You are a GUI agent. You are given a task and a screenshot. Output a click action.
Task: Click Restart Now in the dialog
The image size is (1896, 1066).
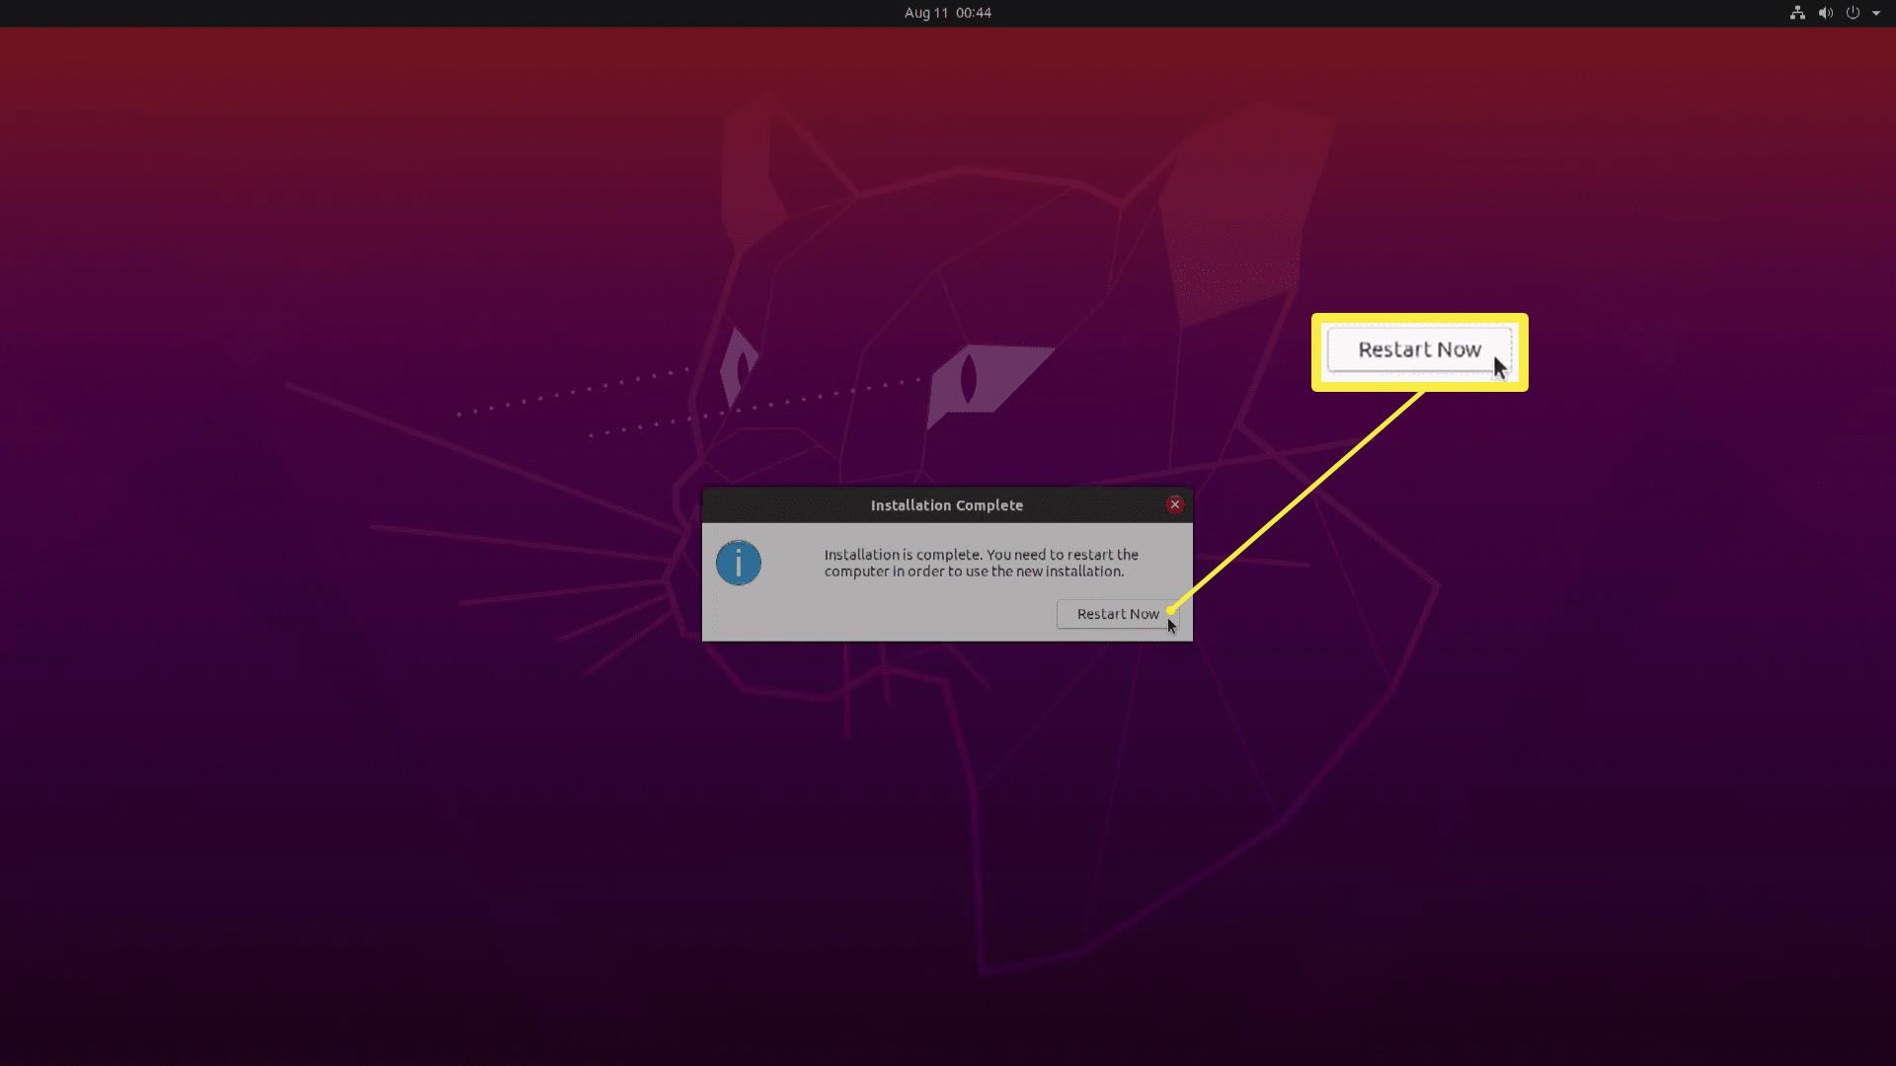coord(1118,614)
